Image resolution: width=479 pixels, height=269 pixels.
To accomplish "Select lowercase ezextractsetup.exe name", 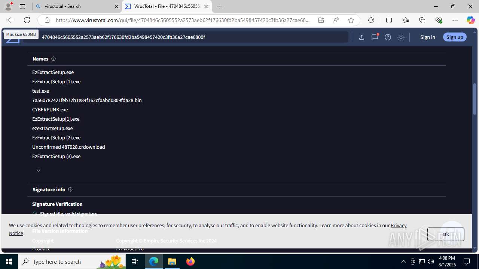I will pyautogui.click(x=52, y=128).
